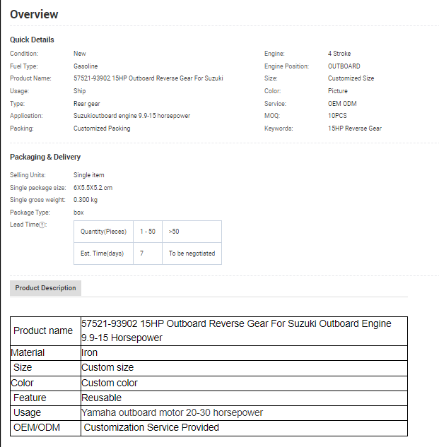Click Customization Service Provided in table
The height and width of the screenshot is (447, 439).
[151, 427]
